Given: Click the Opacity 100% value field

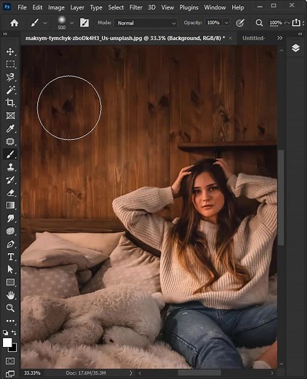Looking at the screenshot, I should coord(213,23).
